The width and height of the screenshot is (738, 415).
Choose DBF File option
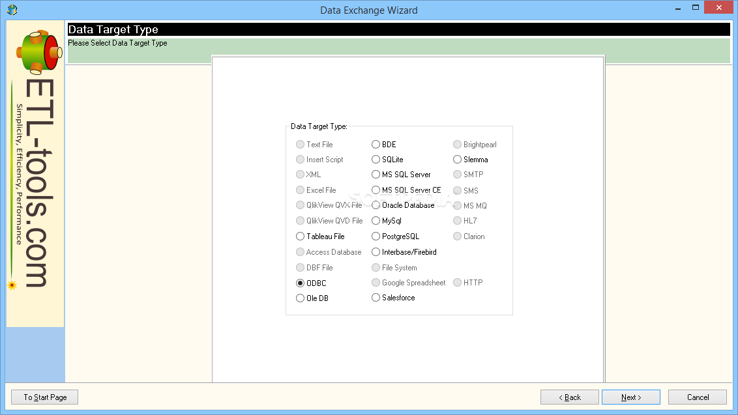[314, 268]
